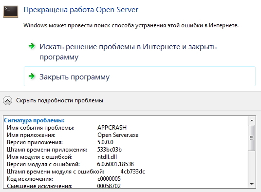Select the 'APPCRASH' value
This screenshot has height=192, width=261.
coord(112,128)
